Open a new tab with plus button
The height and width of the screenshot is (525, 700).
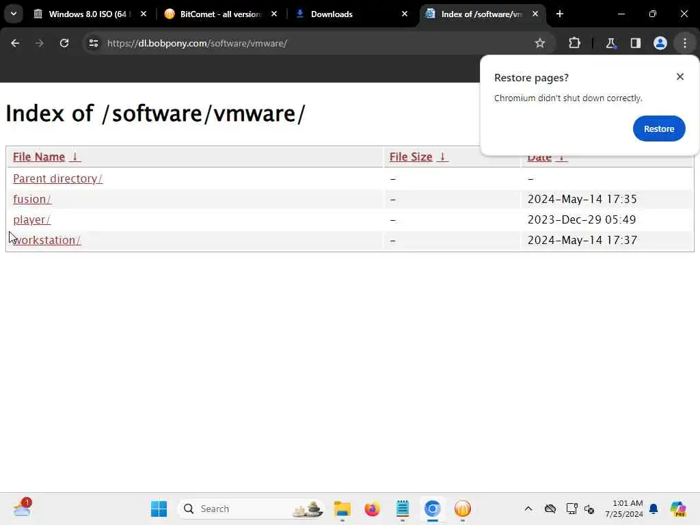pos(560,14)
